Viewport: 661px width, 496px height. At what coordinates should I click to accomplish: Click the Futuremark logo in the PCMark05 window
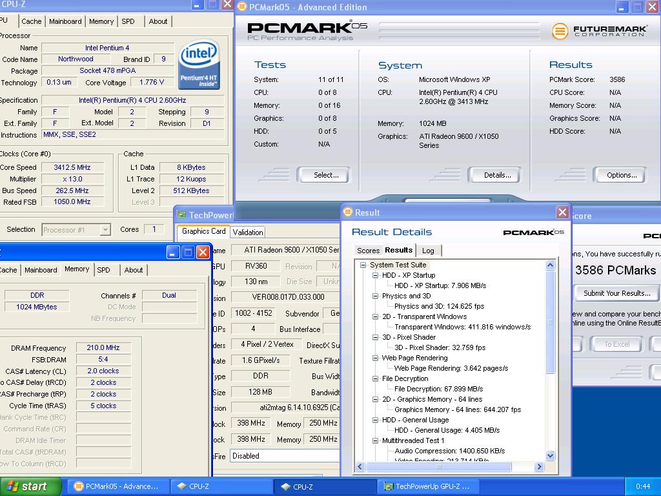point(599,31)
